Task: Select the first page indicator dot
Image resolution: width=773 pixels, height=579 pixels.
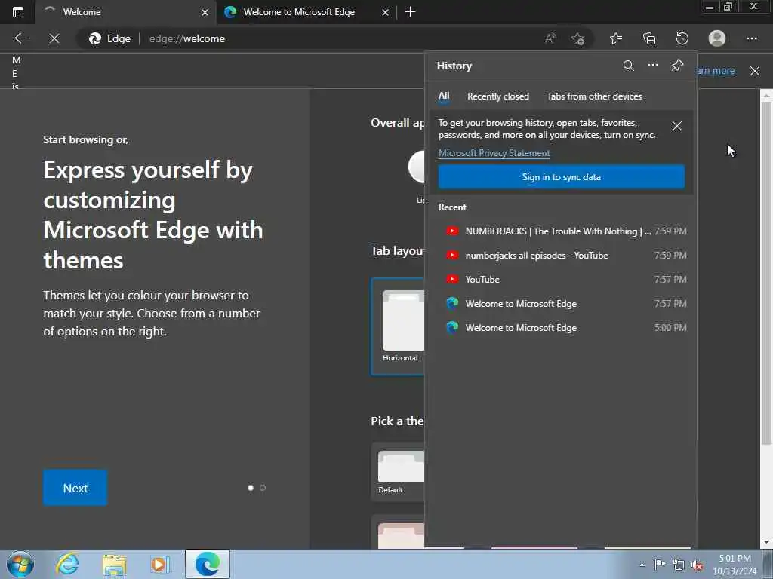Action: click(x=251, y=488)
